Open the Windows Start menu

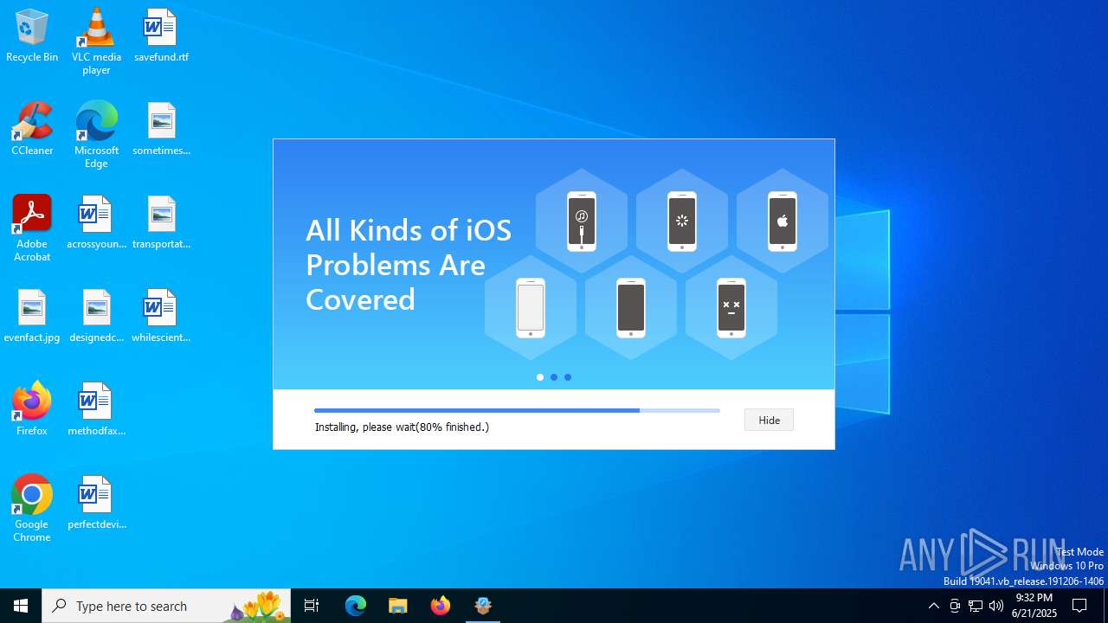pos(21,606)
